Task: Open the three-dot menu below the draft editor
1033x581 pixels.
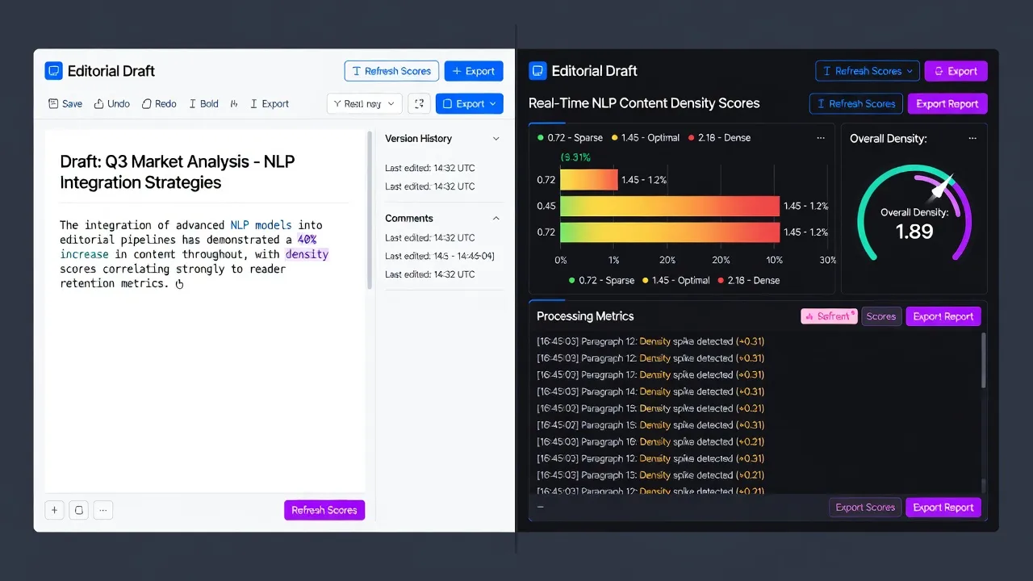Action: click(x=102, y=510)
